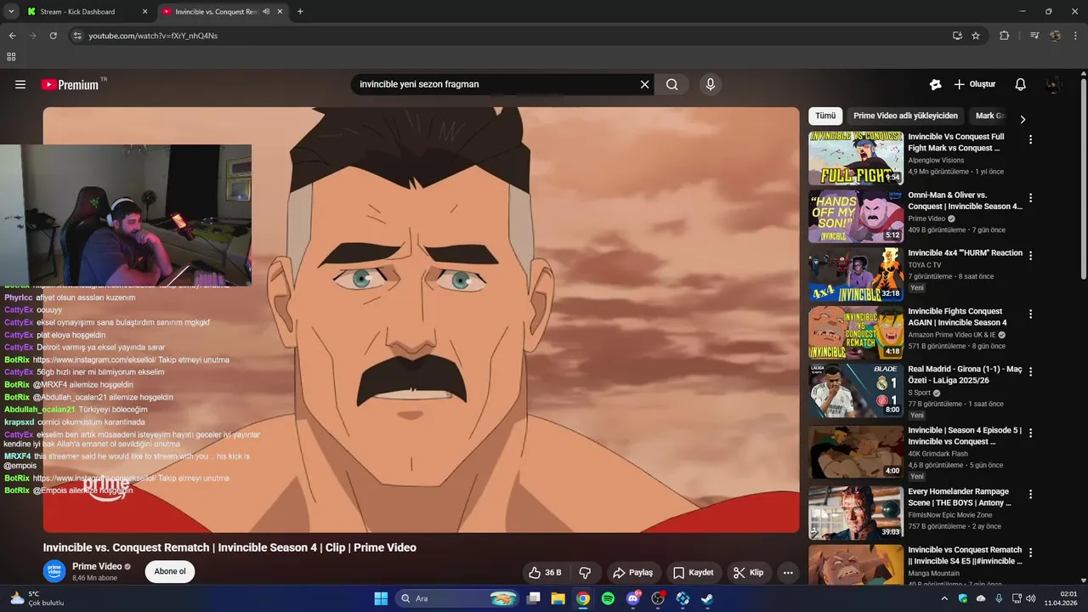Dislike the Invincible clip
This screenshot has width=1088, height=612.
[585, 572]
